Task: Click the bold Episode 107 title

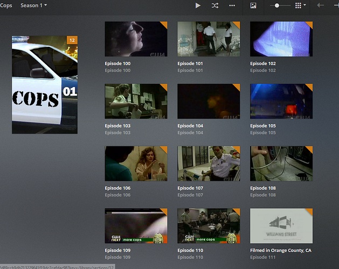Action: pos(190,188)
